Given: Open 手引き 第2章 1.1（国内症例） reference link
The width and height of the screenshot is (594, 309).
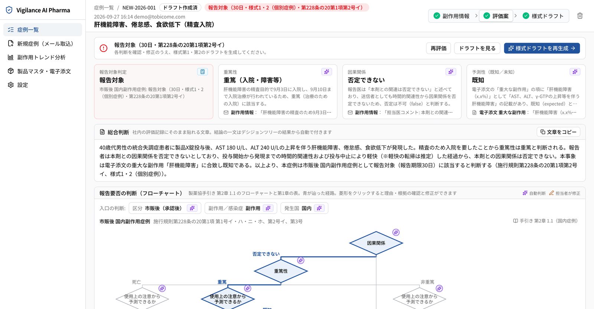Looking at the screenshot, I should click(546, 221).
